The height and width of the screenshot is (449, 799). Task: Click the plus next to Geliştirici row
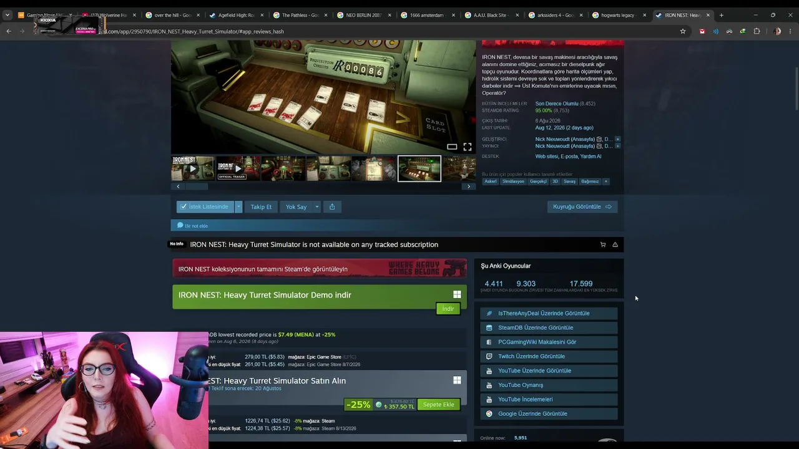(617, 139)
